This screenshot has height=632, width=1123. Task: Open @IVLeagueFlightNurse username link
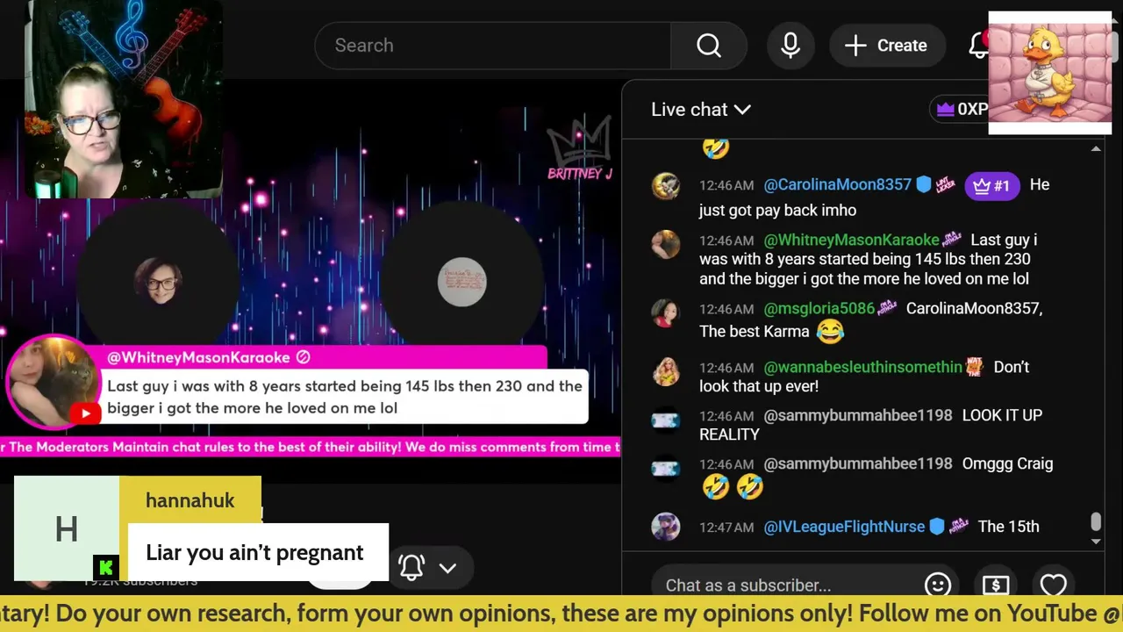coord(844,527)
